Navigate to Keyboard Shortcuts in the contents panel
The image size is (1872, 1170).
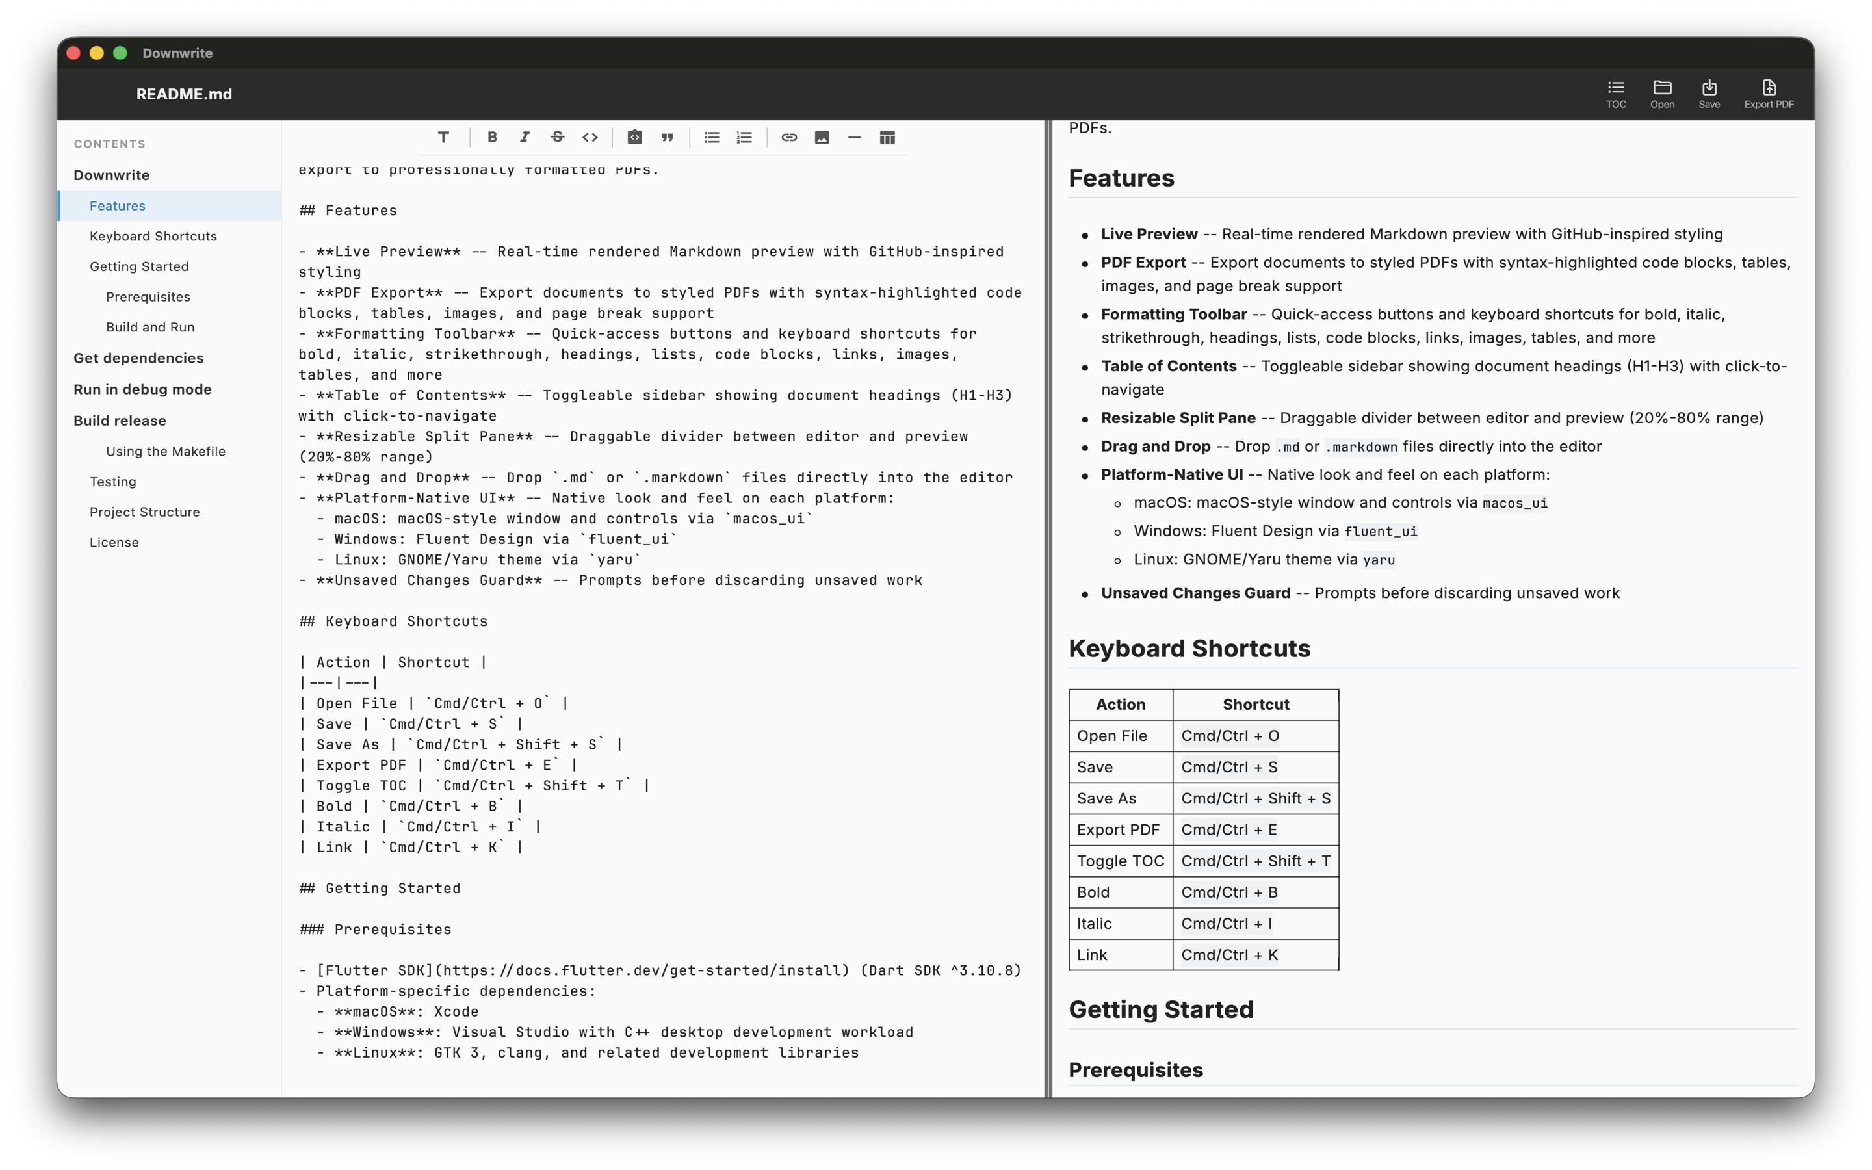(x=153, y=236)
